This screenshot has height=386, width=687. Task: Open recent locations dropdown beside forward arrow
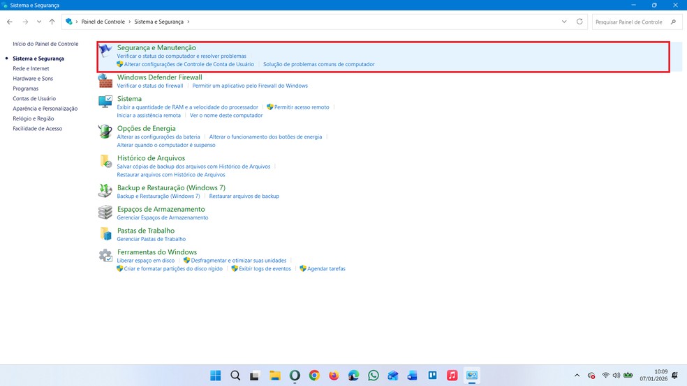pos(39,22)
